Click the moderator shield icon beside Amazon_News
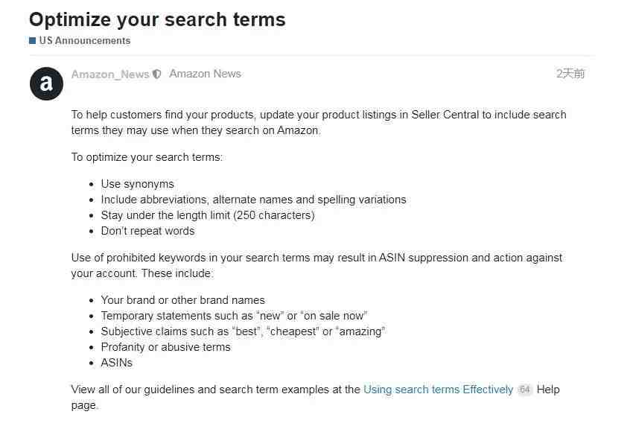 (x=156, y=74)
